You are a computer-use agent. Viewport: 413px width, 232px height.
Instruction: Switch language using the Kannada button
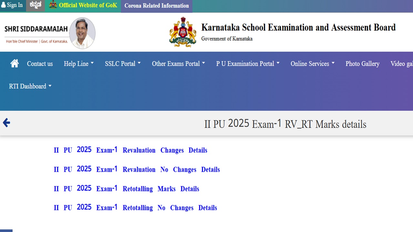click(x=35, y=5)
